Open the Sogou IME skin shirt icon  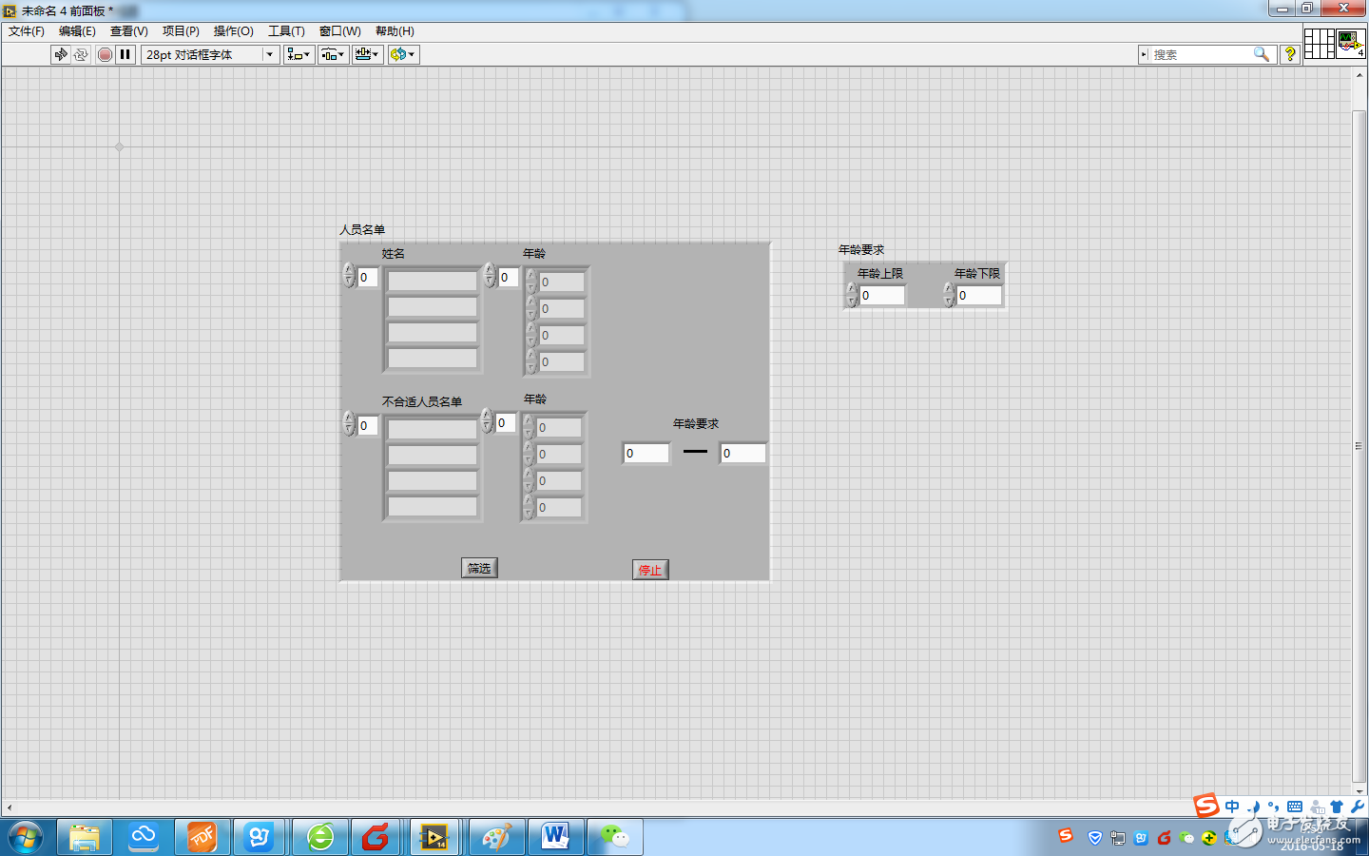click(1337, 807)
